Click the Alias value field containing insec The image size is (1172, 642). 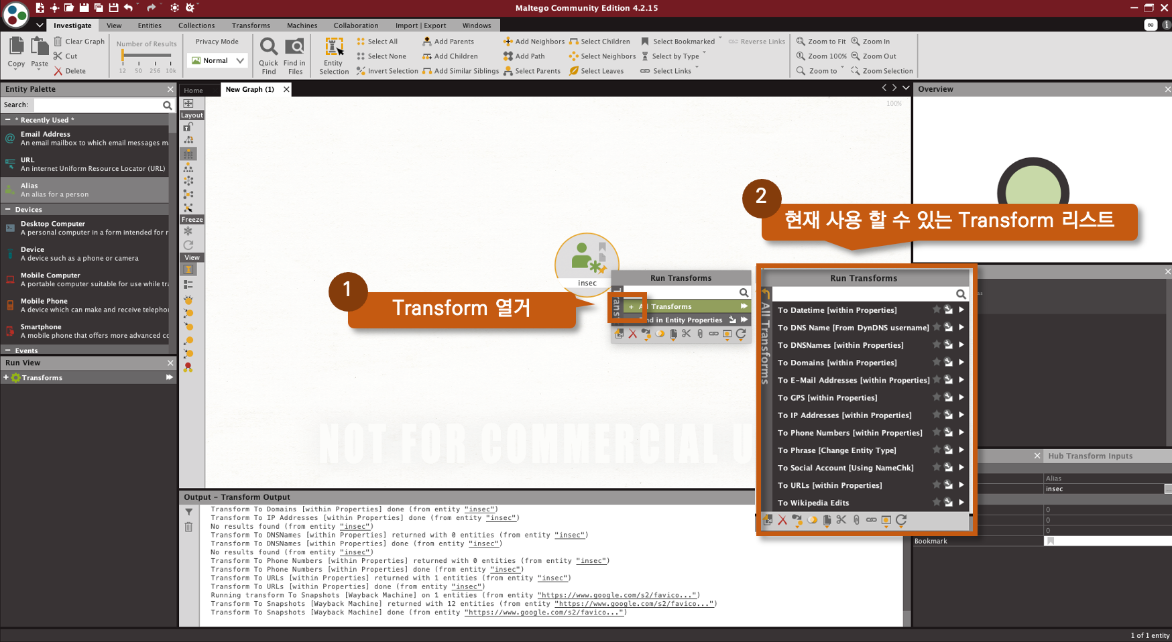tap(1104, 489)
